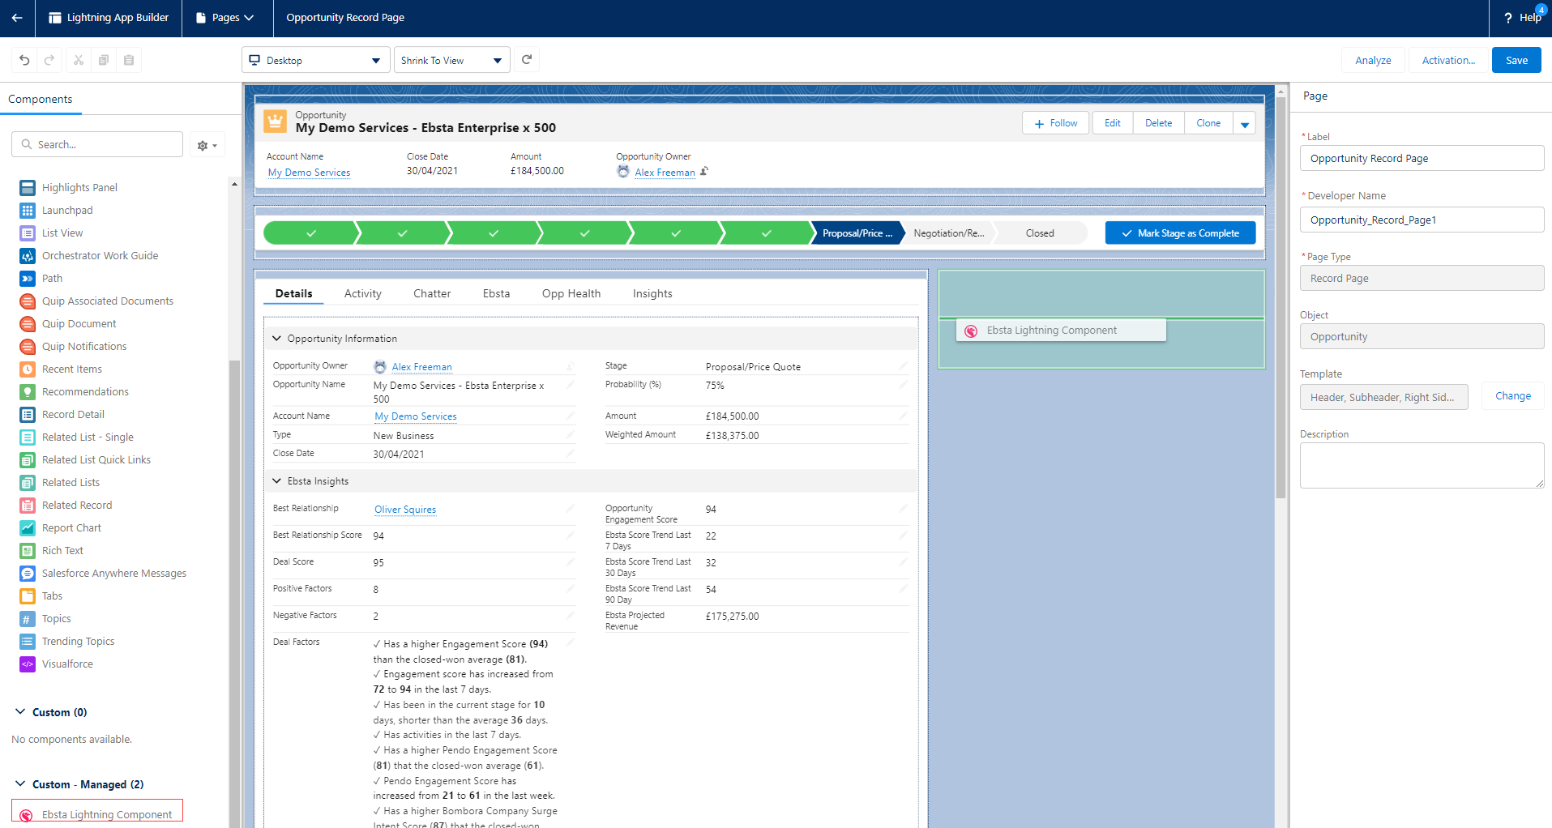
Task: Click the Change template button
Action: click(1513, 396)
